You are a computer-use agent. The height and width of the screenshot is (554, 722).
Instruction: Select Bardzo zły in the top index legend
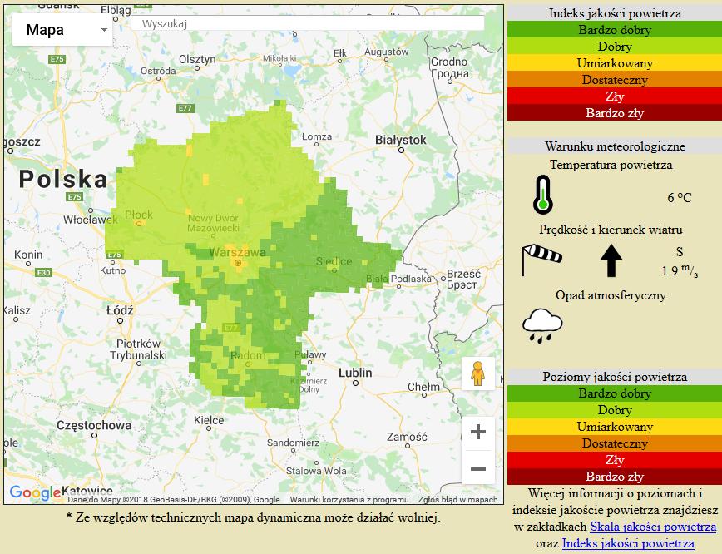tap(615, 113)
